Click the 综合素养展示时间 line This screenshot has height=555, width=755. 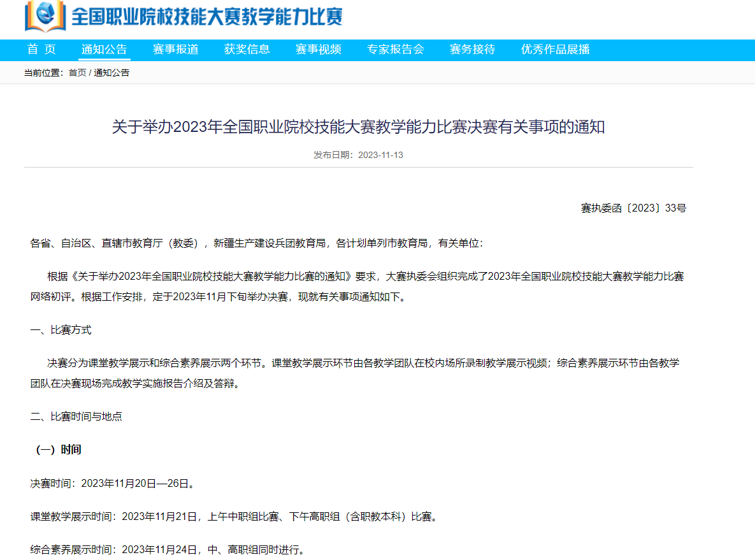(x=168, y=549)
